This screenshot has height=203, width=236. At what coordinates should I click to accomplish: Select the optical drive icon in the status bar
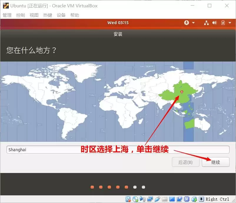pyautogui.click(x=135, y=199)
